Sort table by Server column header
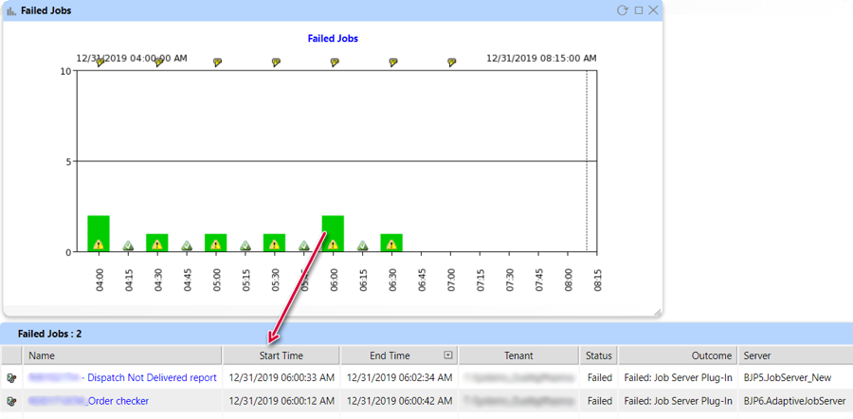This screenshot has height=419, width=853. (795, 355)
